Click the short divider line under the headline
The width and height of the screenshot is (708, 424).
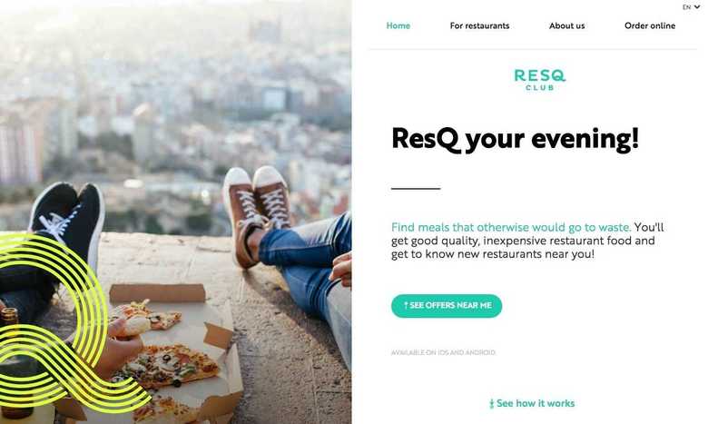(416, 188)
